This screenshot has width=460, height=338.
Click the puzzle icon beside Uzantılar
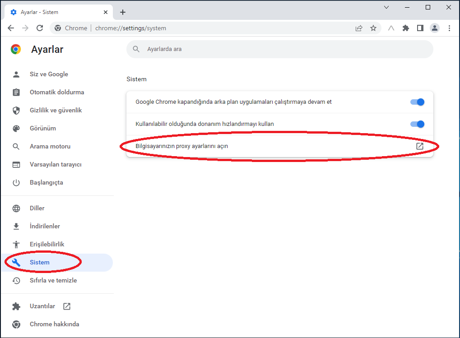pyautogui.click(x=16, y=306)
